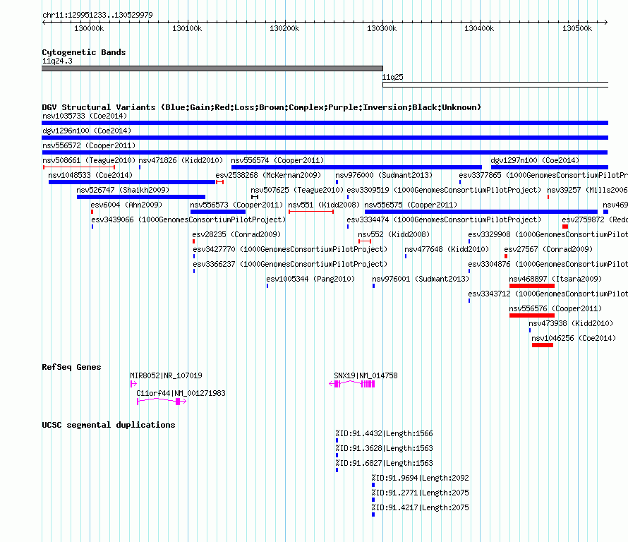628x542 pixels.
Task: Select esv3304876 1000Genomes variant label
Action: click(x=548, y=265)
